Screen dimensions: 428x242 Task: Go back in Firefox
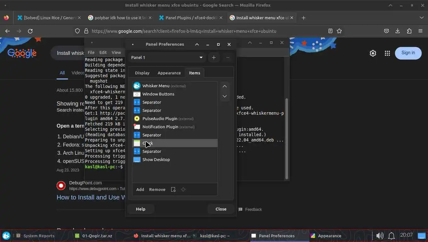pyautogui.click(x=8, y=31)
